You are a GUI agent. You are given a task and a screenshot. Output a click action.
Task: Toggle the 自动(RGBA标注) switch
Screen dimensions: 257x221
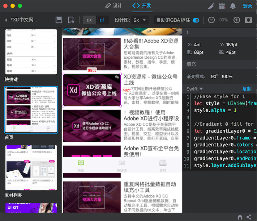[x=196, y=20]
